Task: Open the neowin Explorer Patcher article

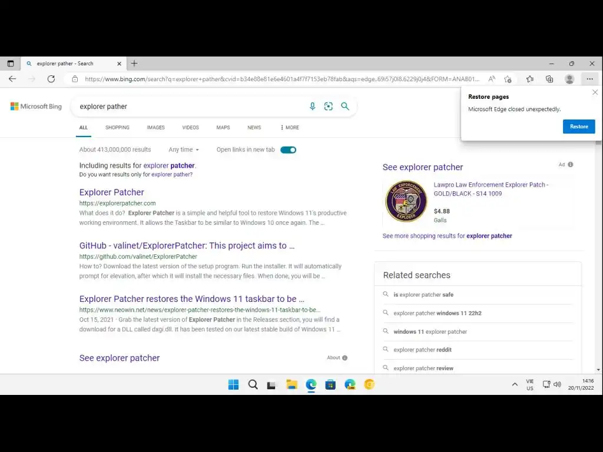Action: [192, 299]
